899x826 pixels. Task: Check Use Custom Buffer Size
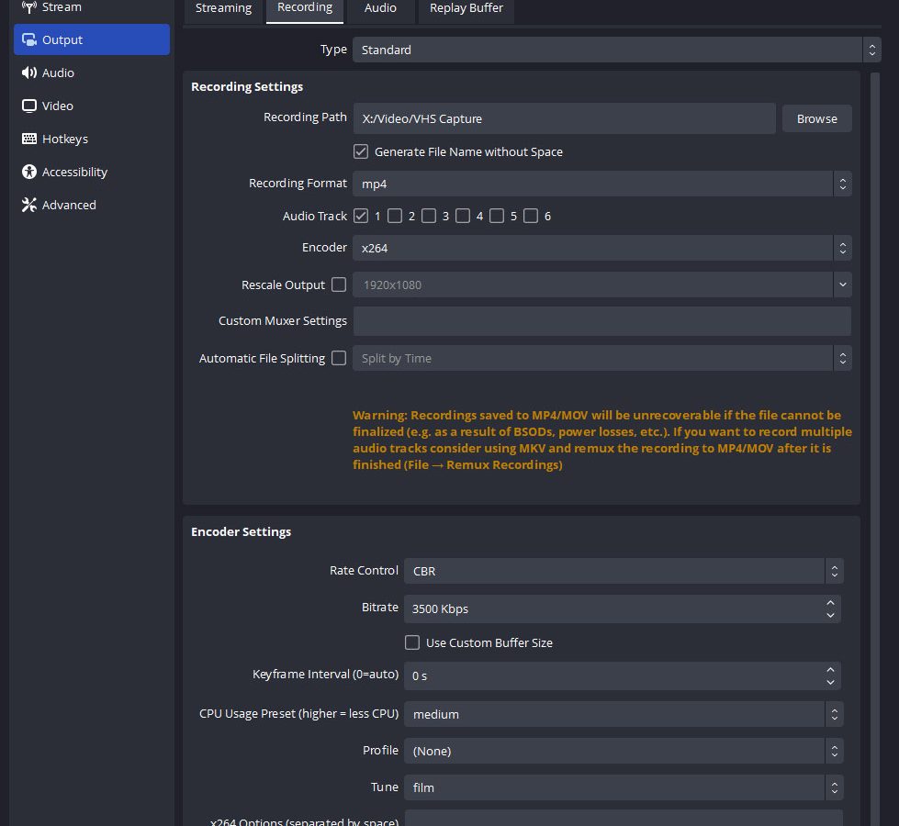click(x=412, y=643)
